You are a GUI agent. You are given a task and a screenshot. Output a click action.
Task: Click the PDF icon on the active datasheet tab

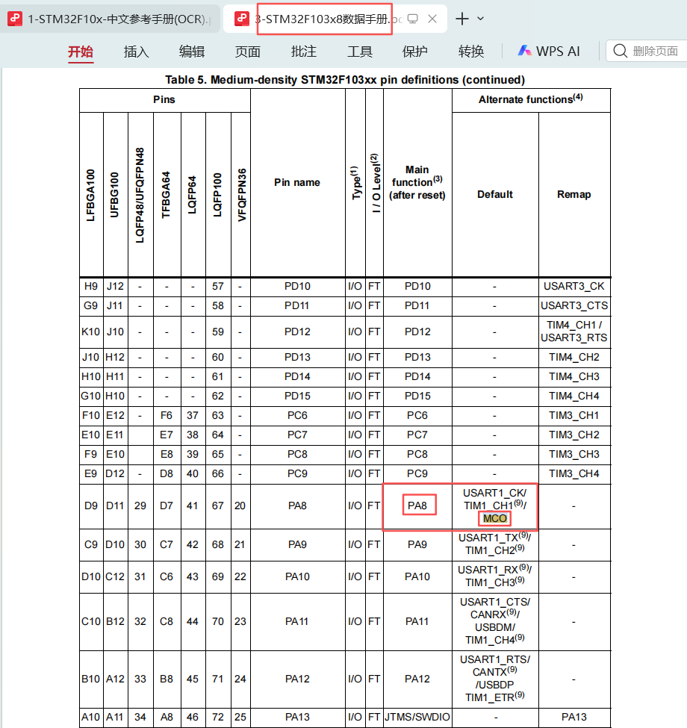[x=241, y=19]
